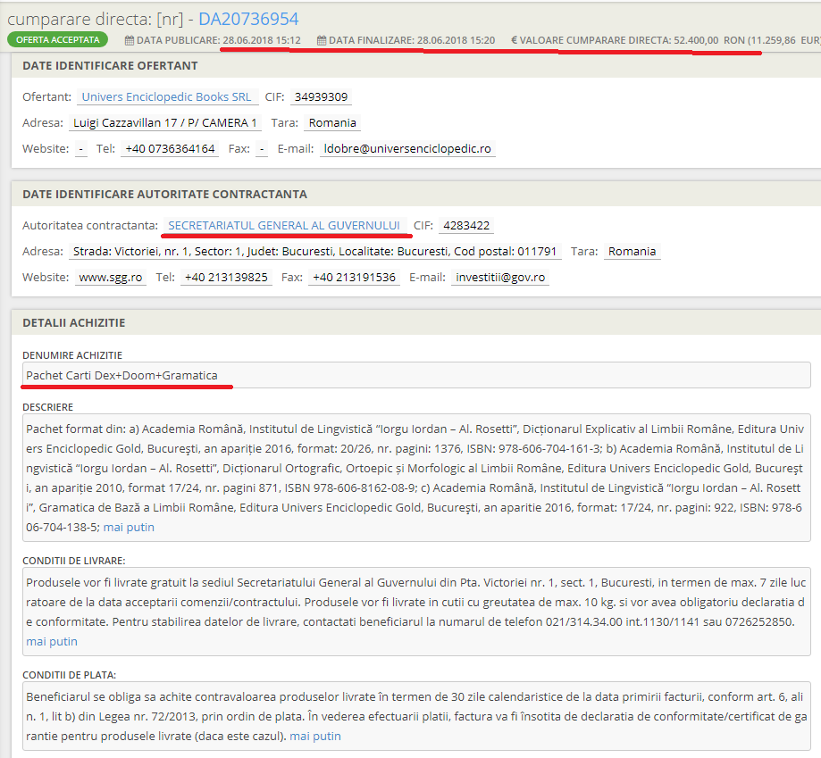Click purchase value 52.400,00 RON
Viewport: 821px width, 758px height.
tap(709, 40)
